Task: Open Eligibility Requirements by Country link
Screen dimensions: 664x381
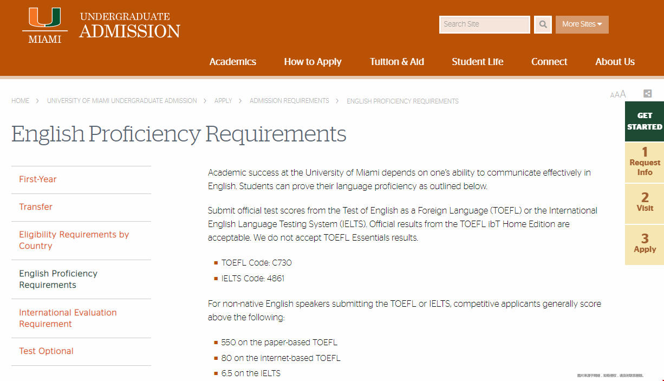Action: [74, 240]
